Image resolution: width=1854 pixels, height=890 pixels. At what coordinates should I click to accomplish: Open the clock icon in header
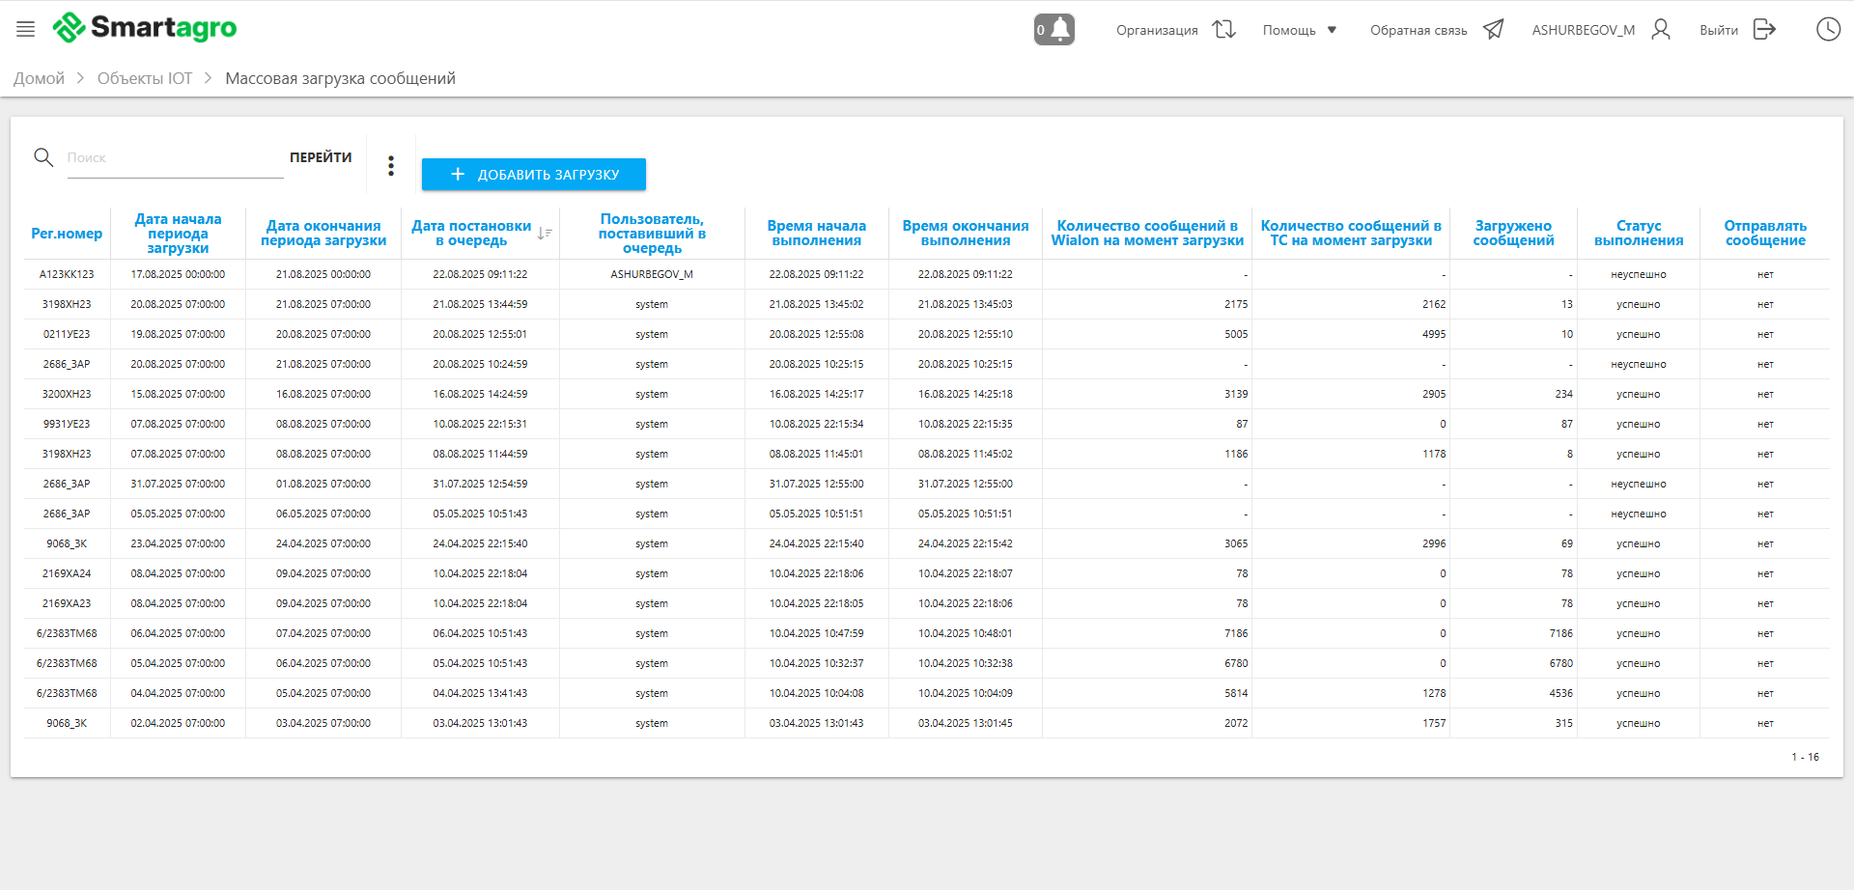tap(1828, 30)
